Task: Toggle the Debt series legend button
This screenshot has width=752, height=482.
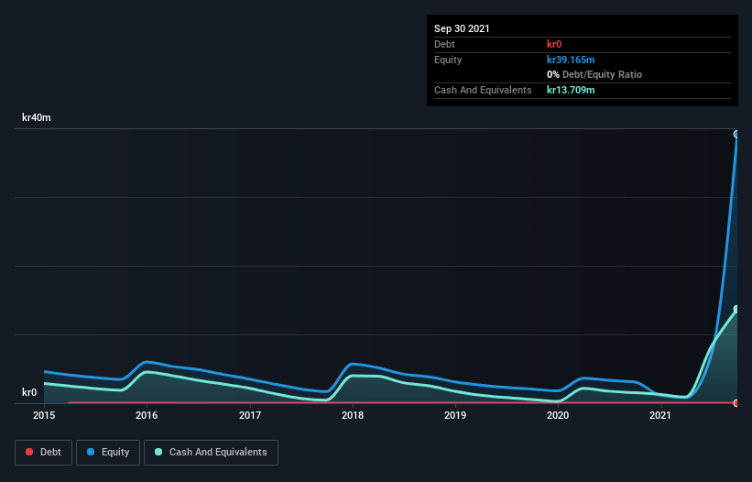Action: click(43, 453)
